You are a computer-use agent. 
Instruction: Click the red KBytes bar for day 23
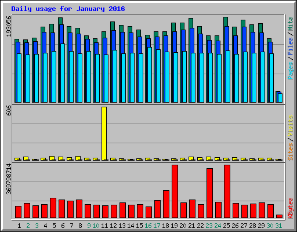click(209, 193)
